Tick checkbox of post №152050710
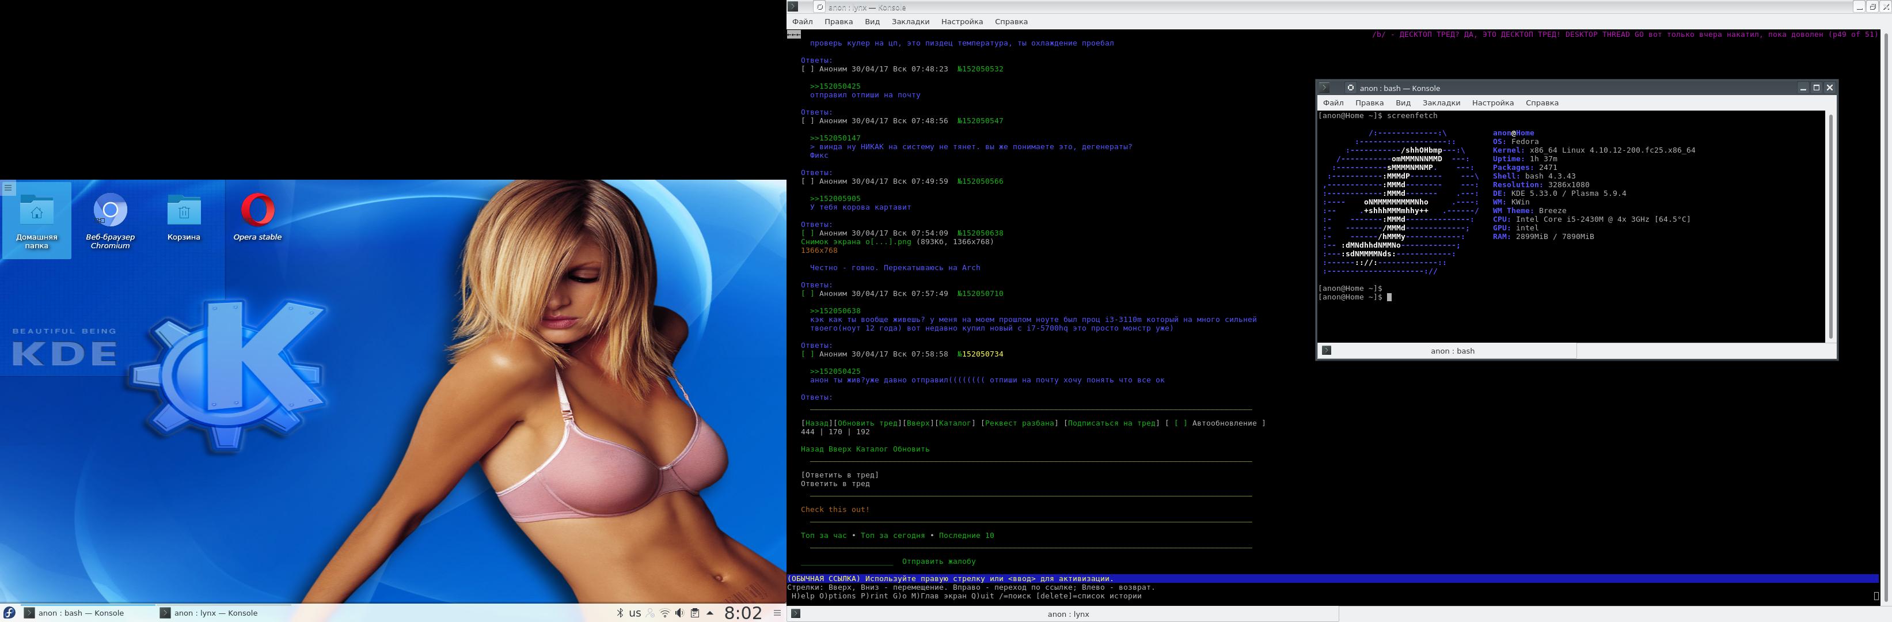1892x622 pixels. click(x=807, y=294)
